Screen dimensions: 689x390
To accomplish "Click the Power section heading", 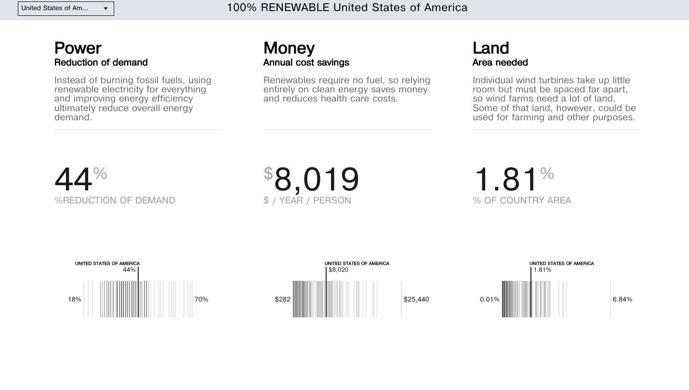I will [x=78, y=48].
